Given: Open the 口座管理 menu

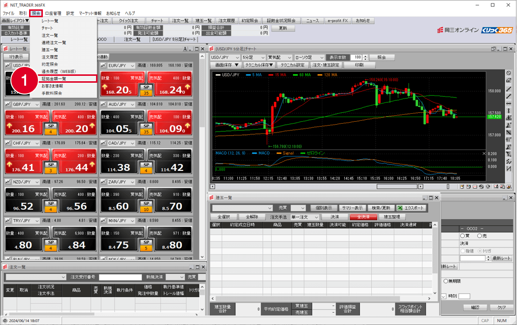Looking at the screenshot, I should [x=53, y=13].
